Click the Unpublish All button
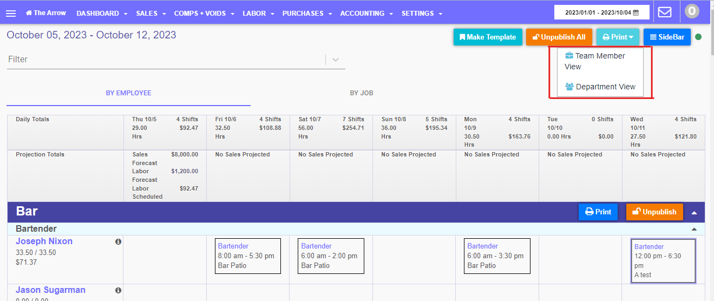The image size is (714, 301). click(559, 37)
